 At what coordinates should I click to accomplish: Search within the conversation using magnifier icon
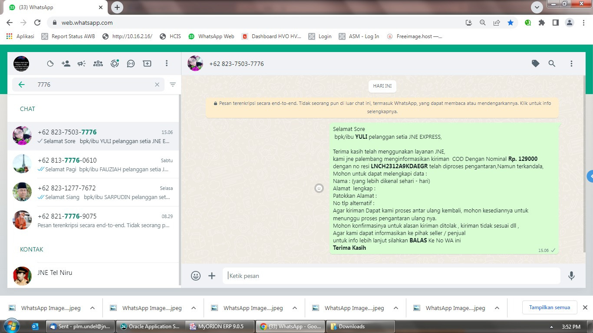[552, 64]
